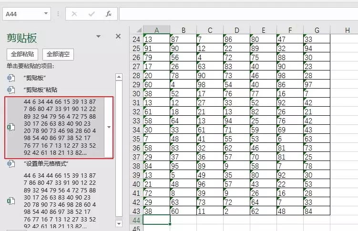Click the Excel icon on the bottom clipboard item

[x=10, y=201]
